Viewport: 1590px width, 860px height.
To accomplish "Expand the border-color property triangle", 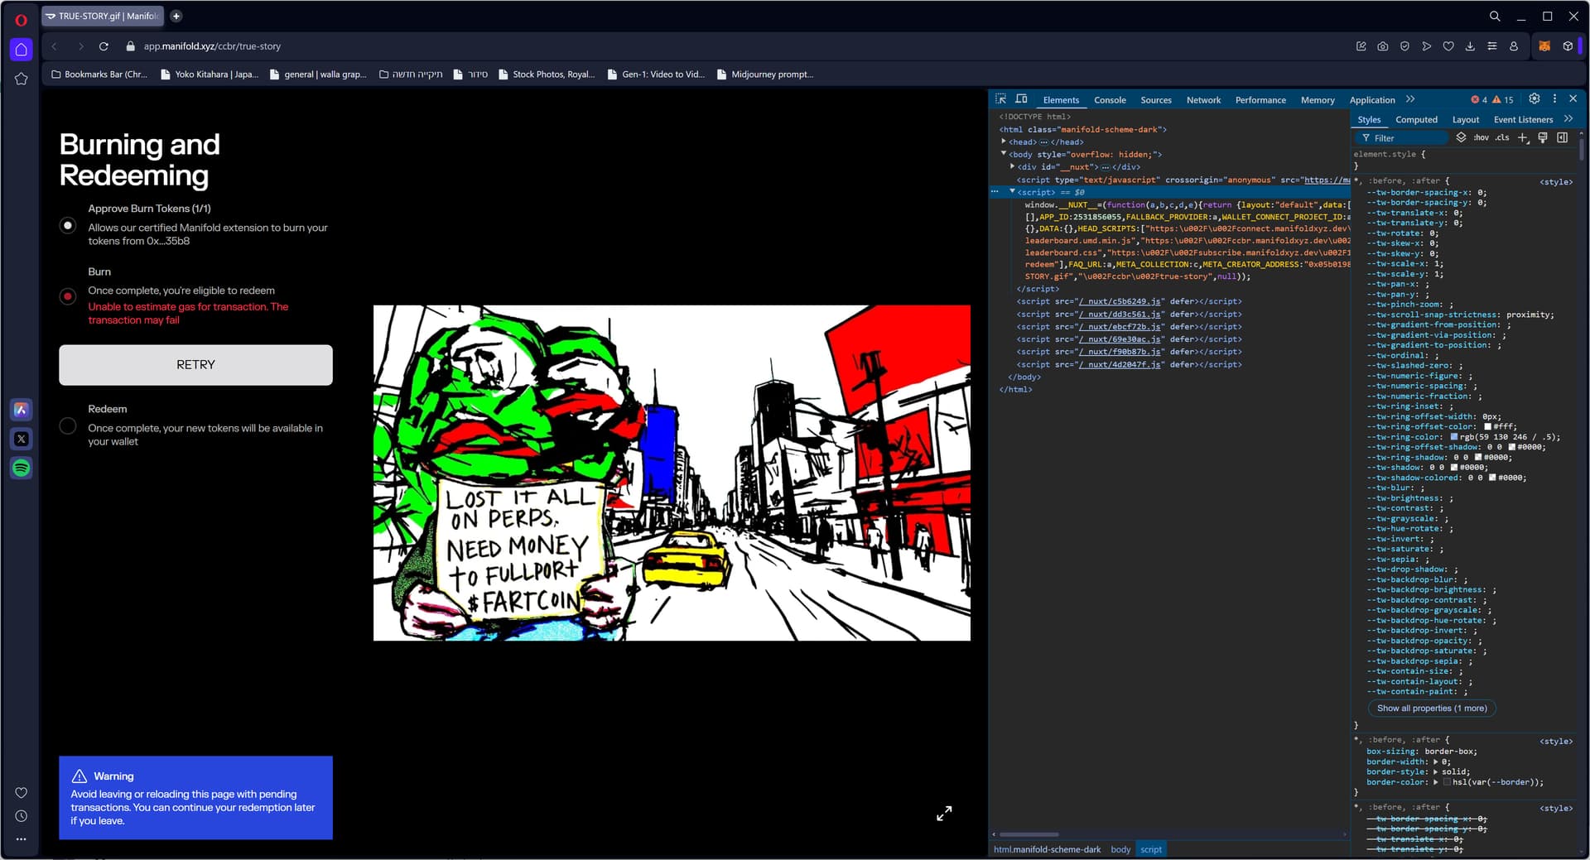I will [1436, 781].
